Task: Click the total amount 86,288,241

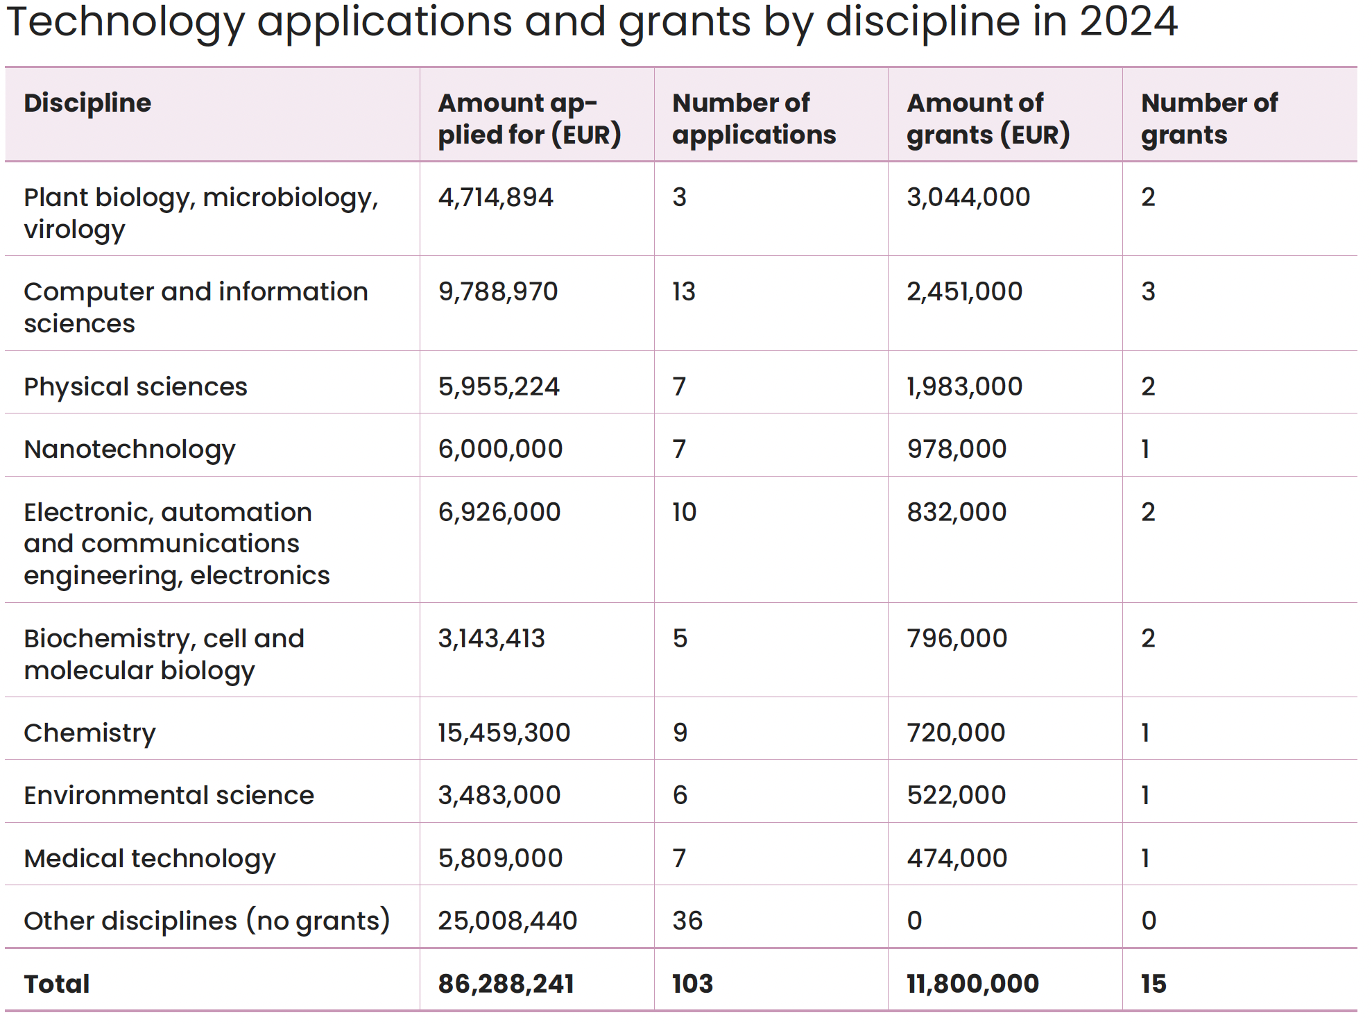Action: pos(506,984)
